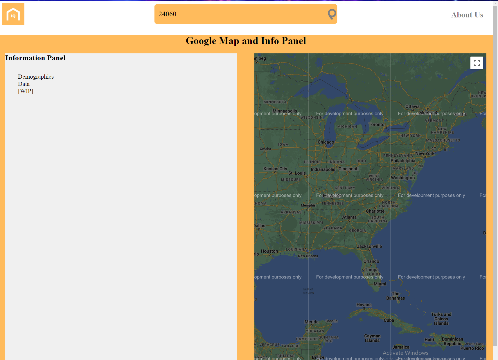
Task: Click Washington label on the map
Action: tap(403, 178)
